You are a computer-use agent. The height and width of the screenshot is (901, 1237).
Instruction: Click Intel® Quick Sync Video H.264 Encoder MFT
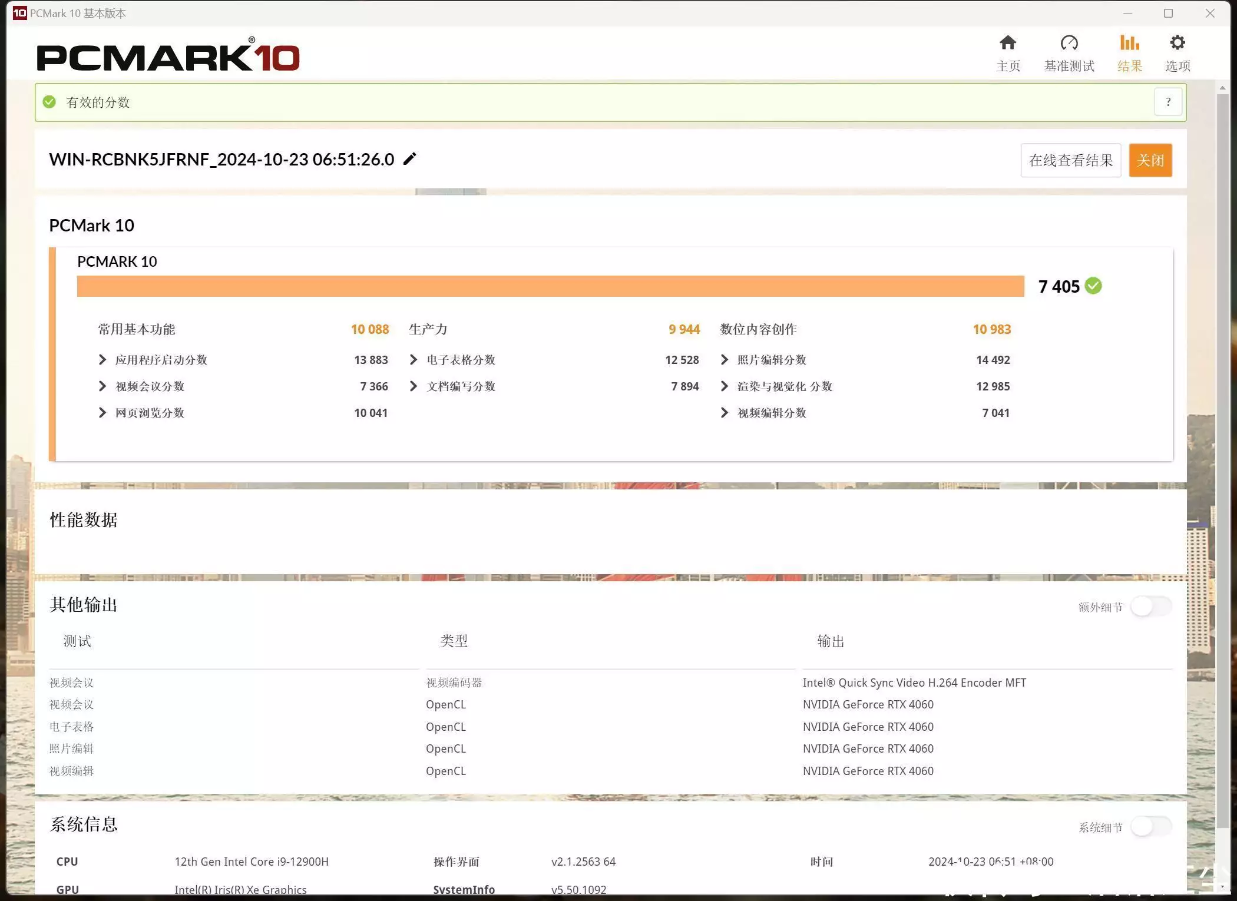tap(914, 683)
